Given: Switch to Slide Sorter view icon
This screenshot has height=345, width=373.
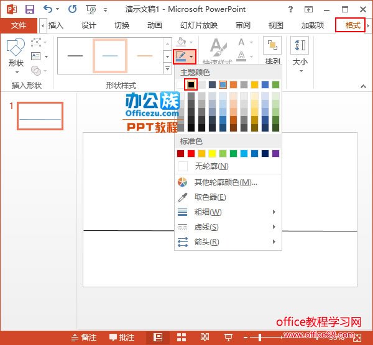Looking at the screenshot, I should [x=182, y=338].
